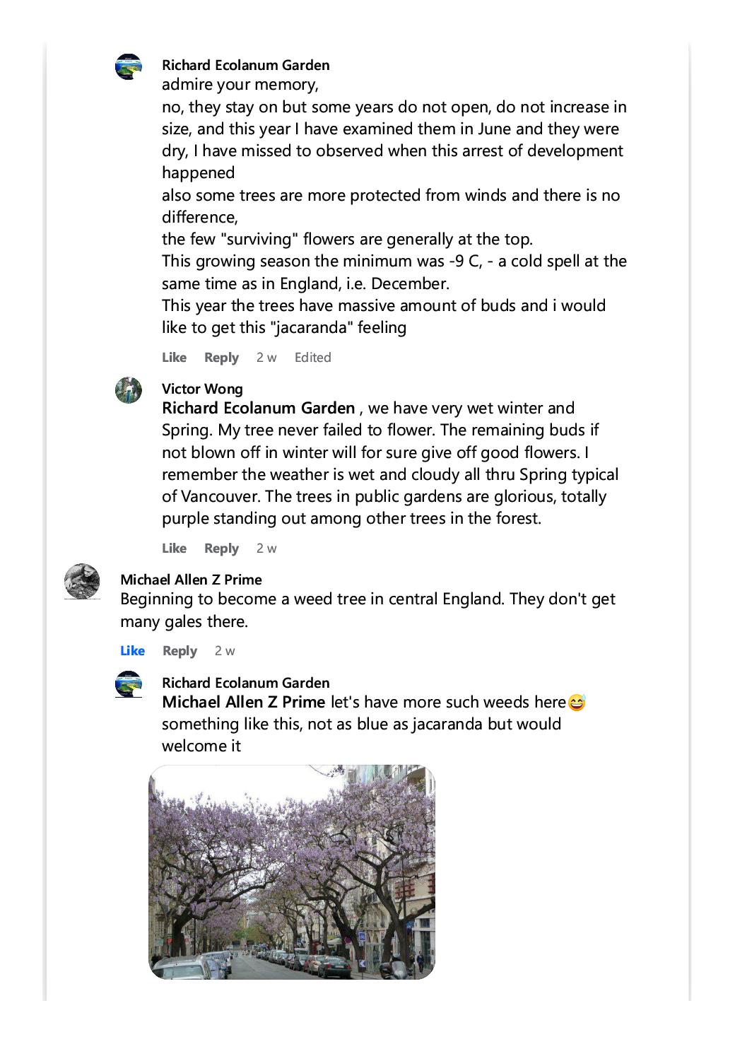This screenshot has height=1044, width=735.
Task: Click the 2 w timestamp on Michael's comment
Action: 225,651
